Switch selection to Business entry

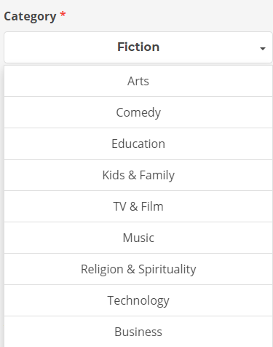click(138, 332)
